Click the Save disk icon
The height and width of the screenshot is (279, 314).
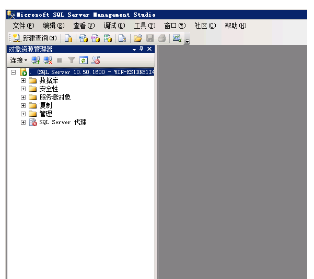(150, 38)
